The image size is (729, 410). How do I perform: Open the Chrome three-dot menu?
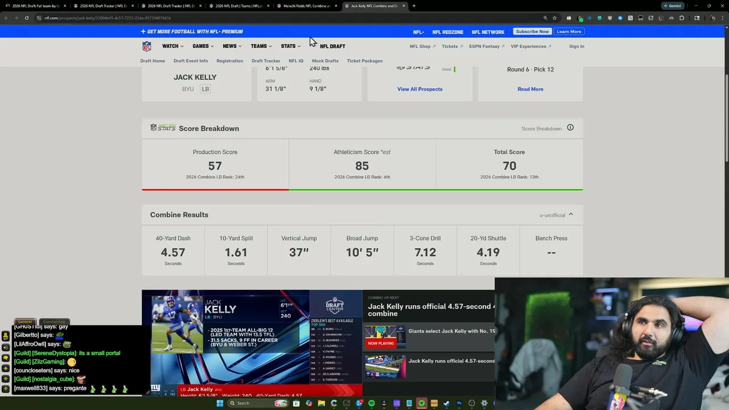pos(723,18)
